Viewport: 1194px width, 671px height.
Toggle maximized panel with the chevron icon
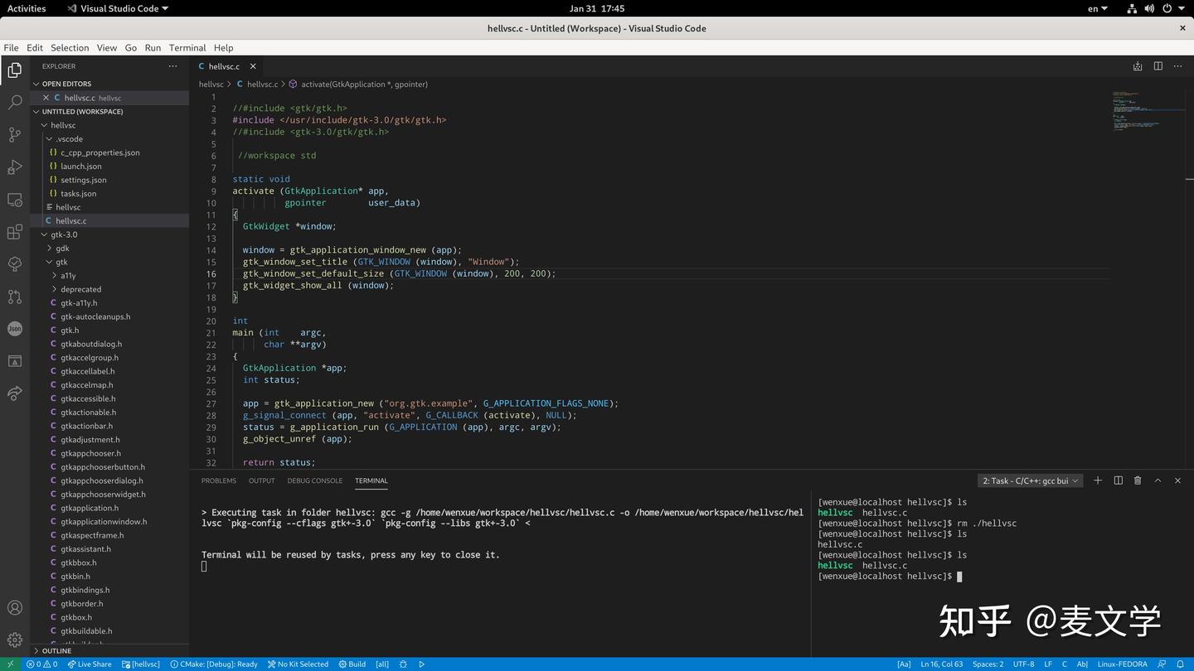(1158, 480)
